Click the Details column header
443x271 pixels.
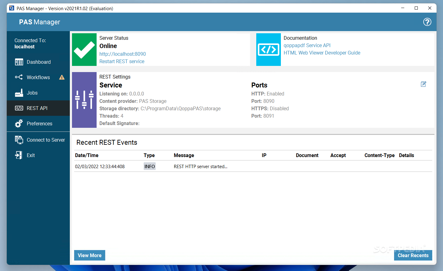click(x=406, y=155)
